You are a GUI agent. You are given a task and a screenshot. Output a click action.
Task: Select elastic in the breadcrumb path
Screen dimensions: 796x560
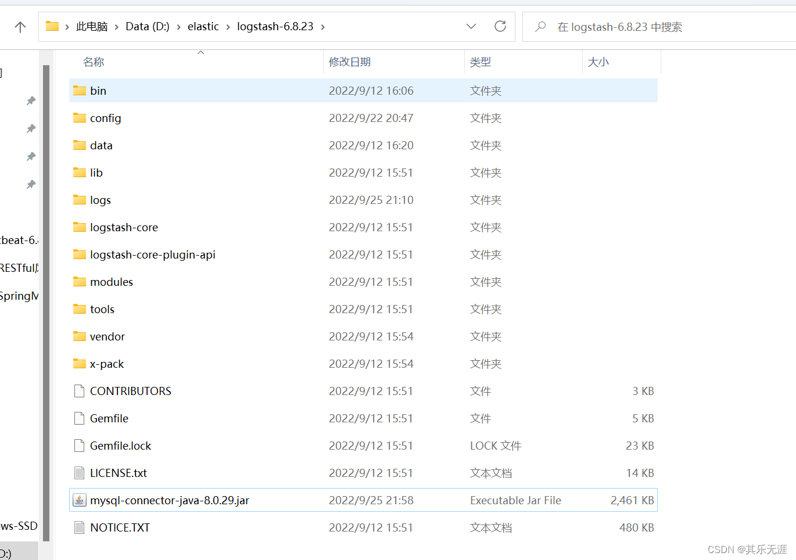point(203,27)
